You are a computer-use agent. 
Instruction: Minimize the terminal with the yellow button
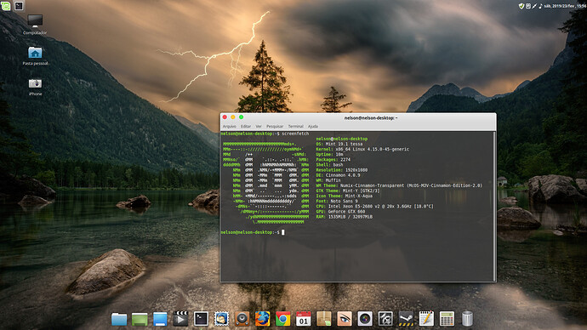(233, 117)
